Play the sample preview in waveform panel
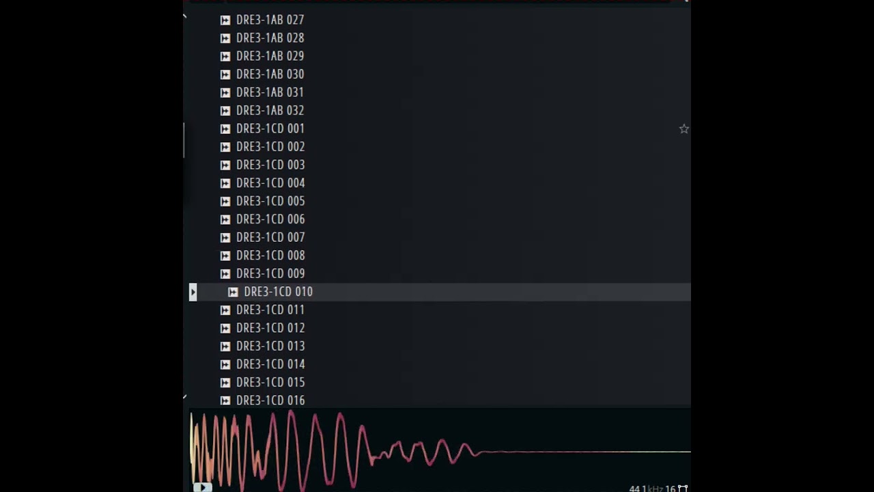The width and height of the screenshot is (874, 492). (202, 487)
